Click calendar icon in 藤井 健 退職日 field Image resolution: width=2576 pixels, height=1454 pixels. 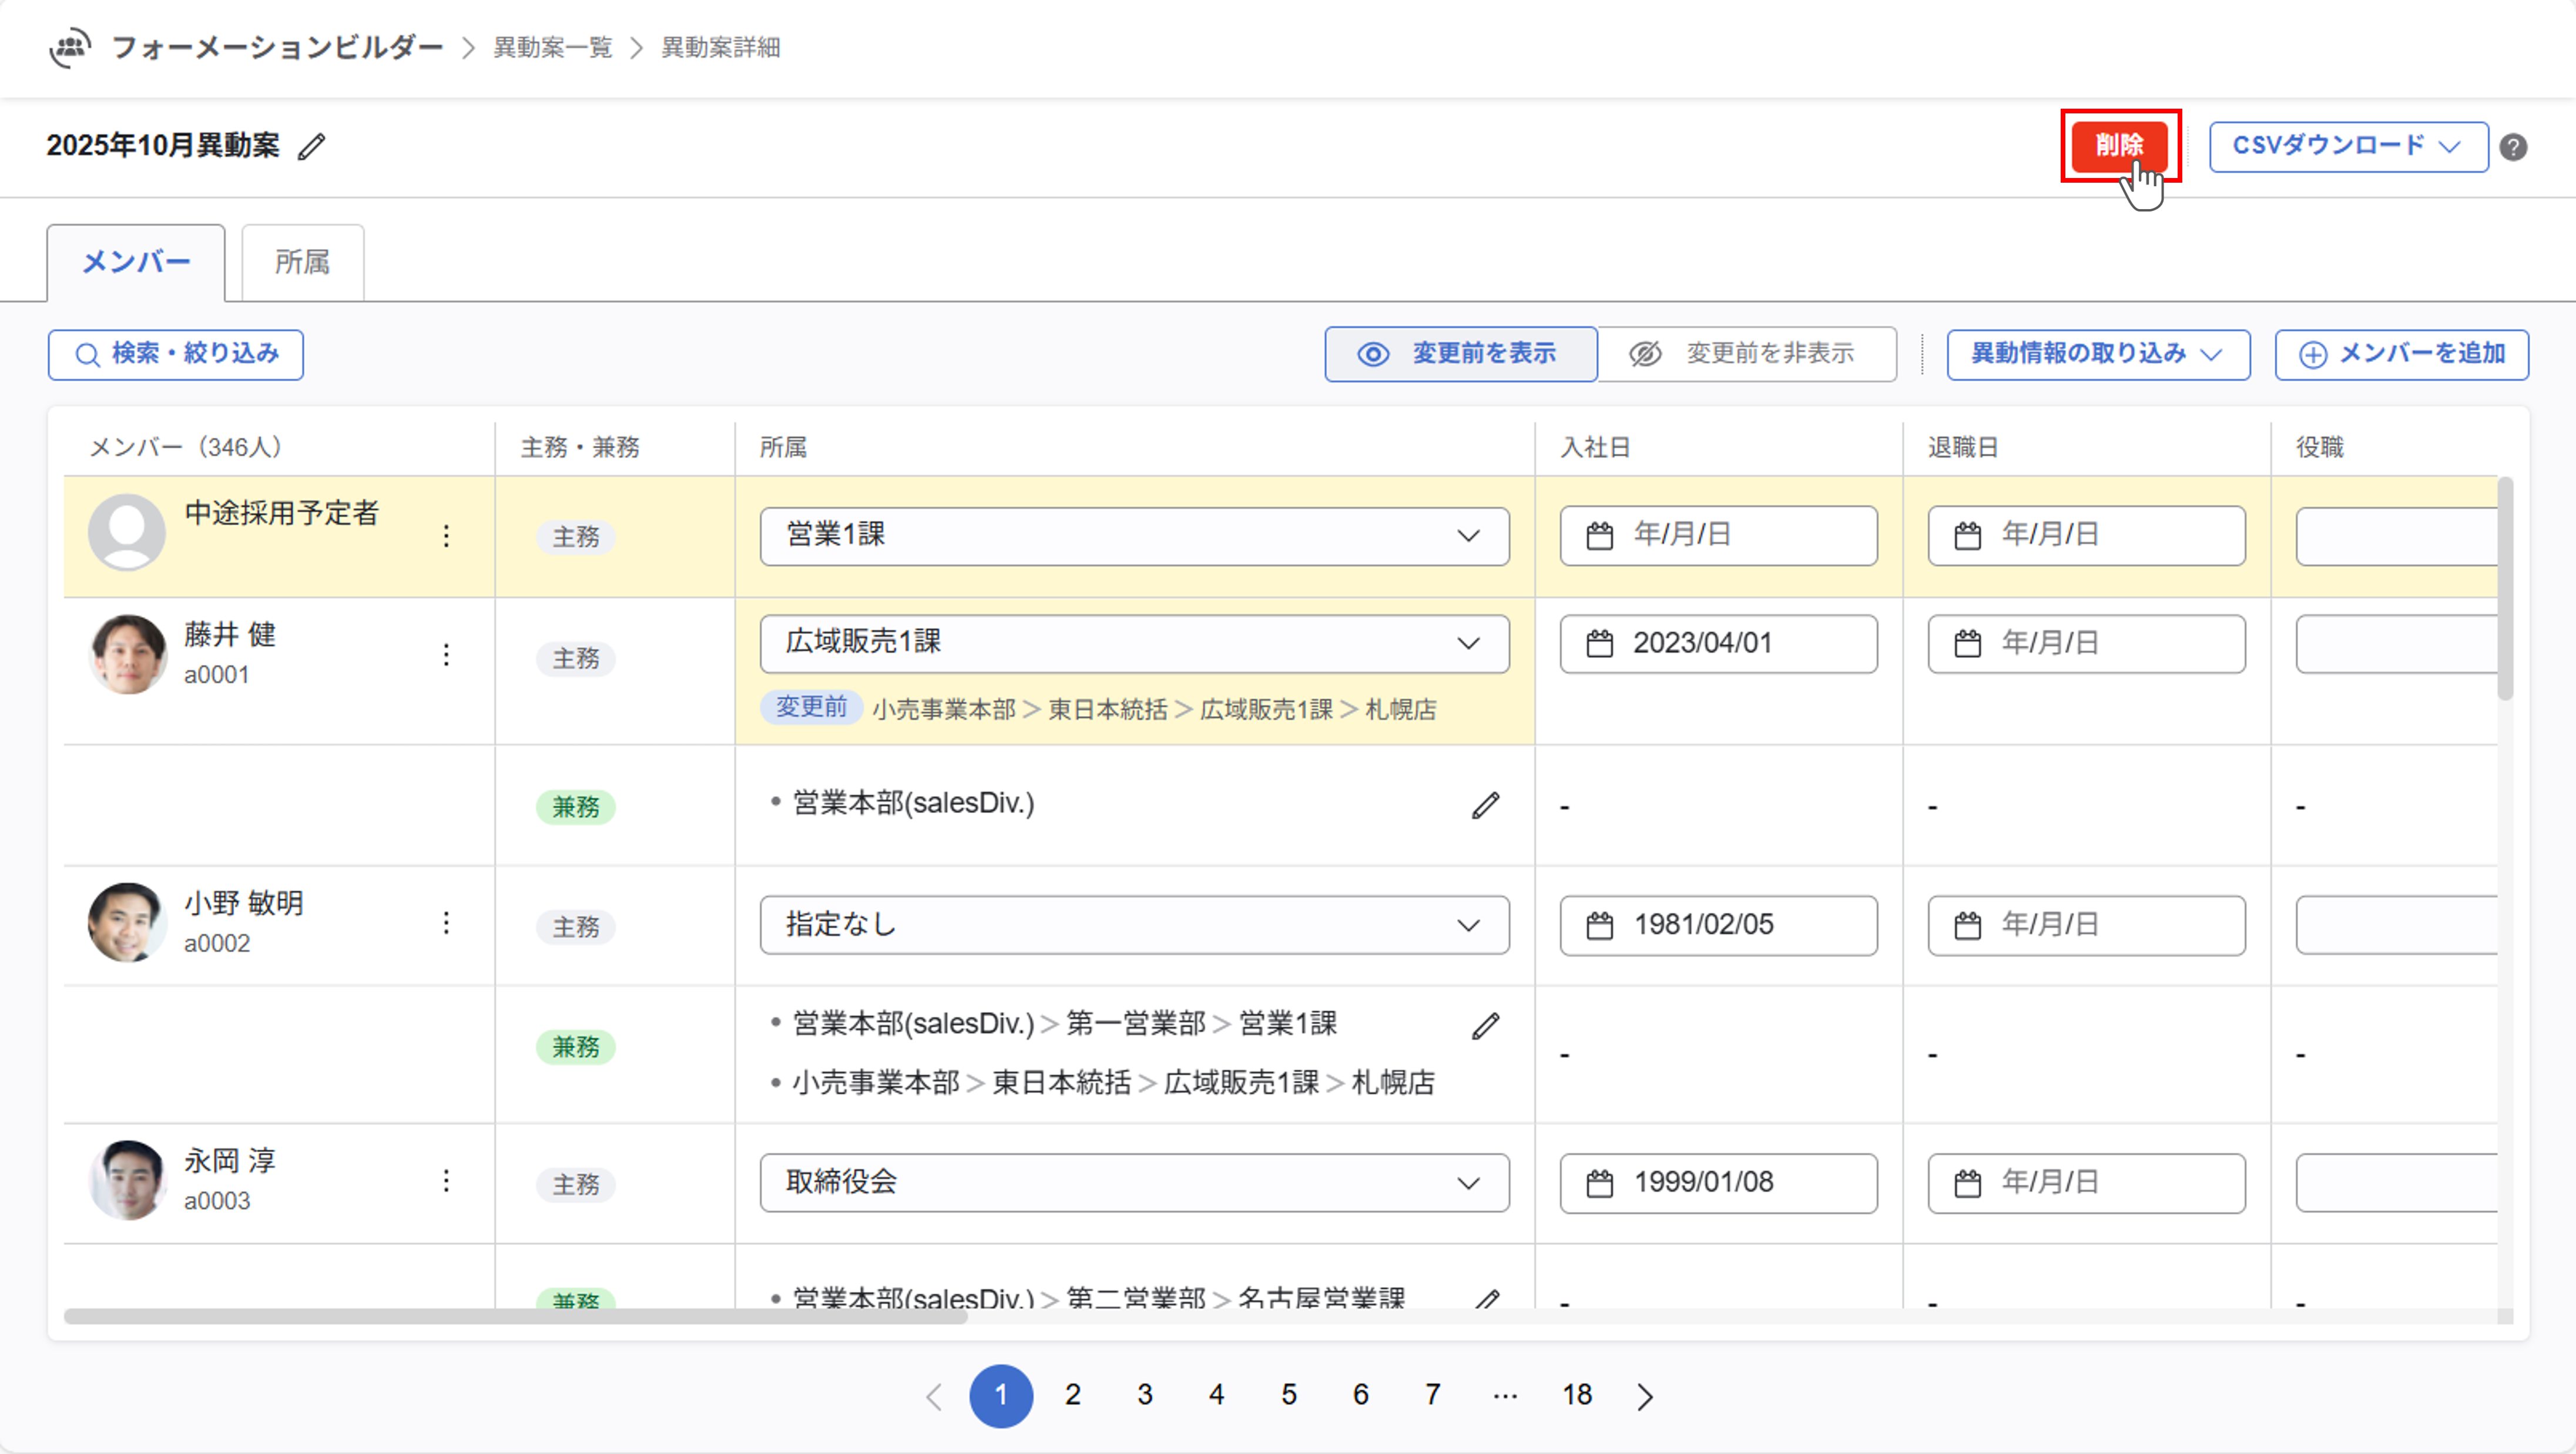coord(1967,643)
